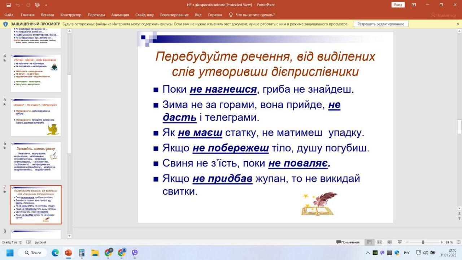Open Ribbon Display Options icon
Viewport: 462px width, 260px height.
pyautogui.click(x=414, y=5)
